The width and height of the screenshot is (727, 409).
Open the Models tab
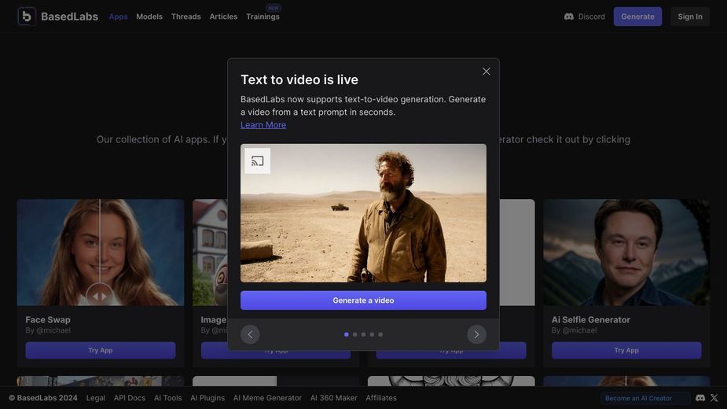click(149, 17)
